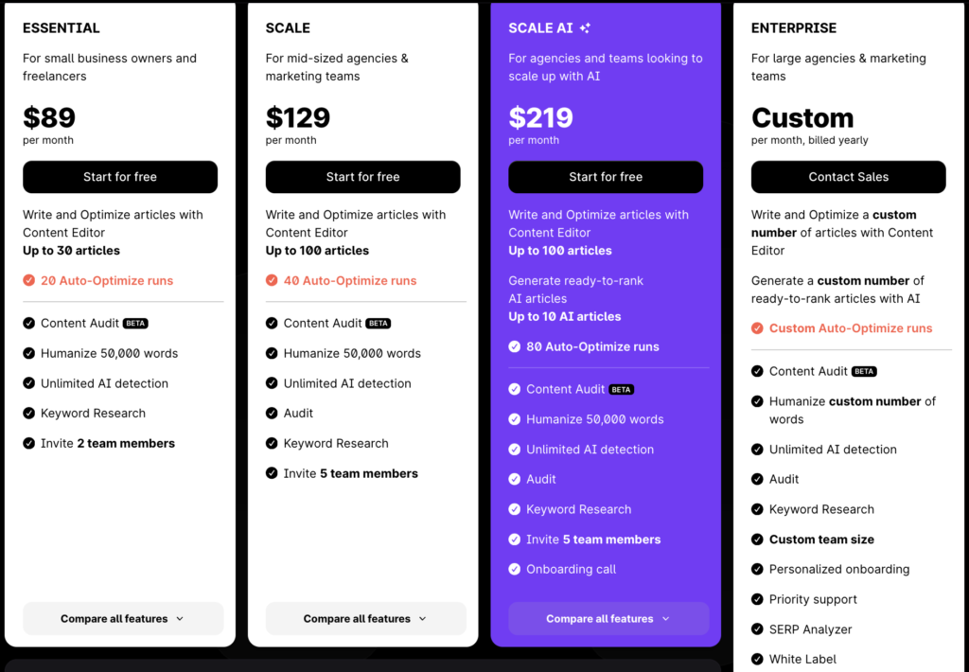Click the Contact Sales button
Viewport: 969px width, 672px height.
(848, 177)
